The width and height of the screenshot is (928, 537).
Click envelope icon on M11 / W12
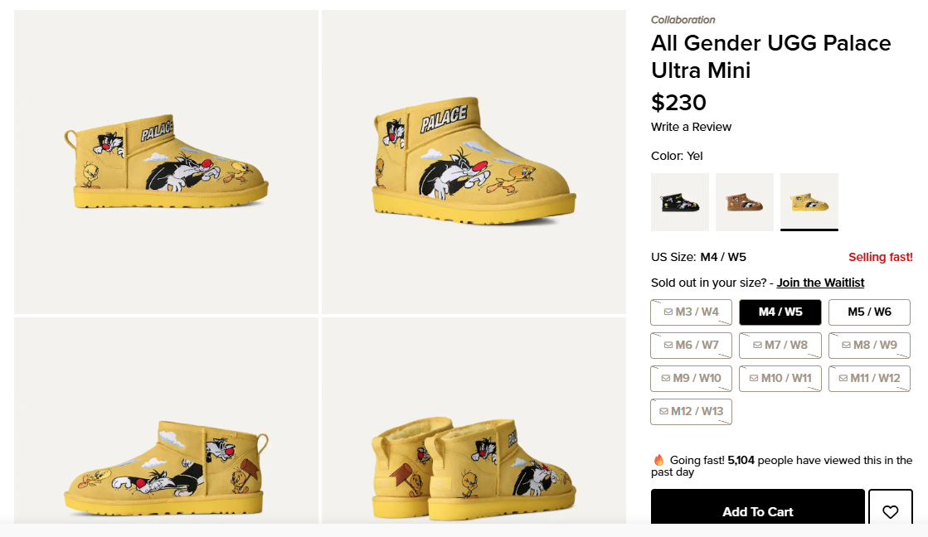click(843, 379)
